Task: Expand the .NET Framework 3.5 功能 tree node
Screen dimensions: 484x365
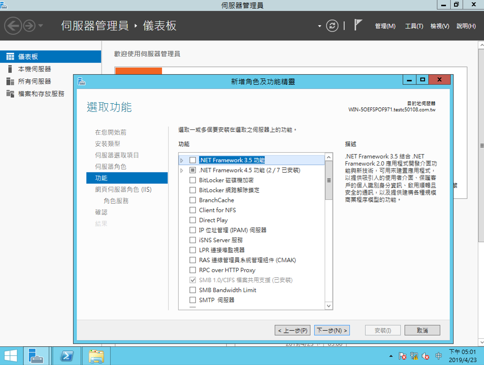Action: [x=182, y=161]
